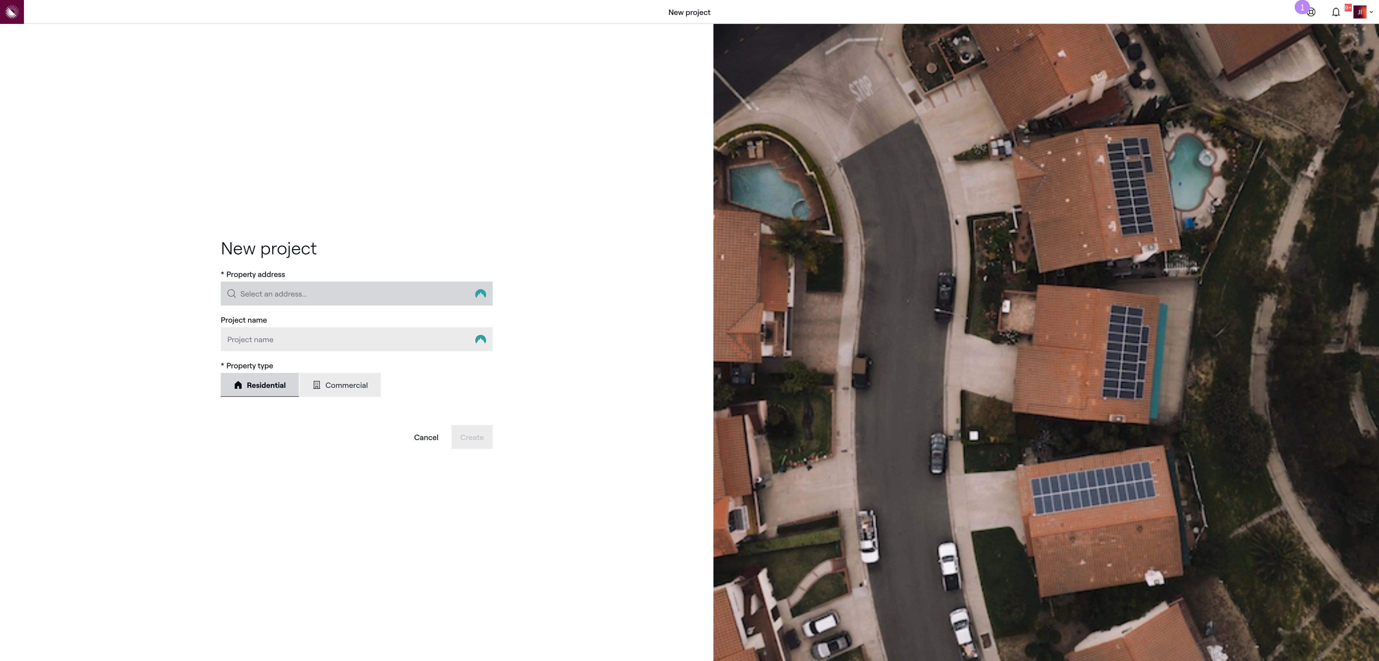Select Commercial property type
The height and width of the screenshot is (661, 1379).
tap(340, 385)
